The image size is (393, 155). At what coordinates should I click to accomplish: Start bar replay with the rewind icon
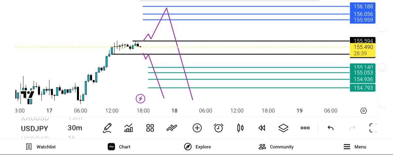click(x=262, y=128)
